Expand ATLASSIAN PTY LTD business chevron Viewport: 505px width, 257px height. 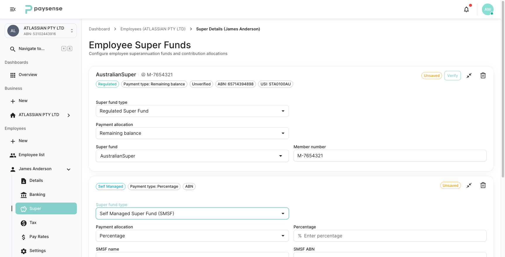pyautogui.click(x=69, y=115)
